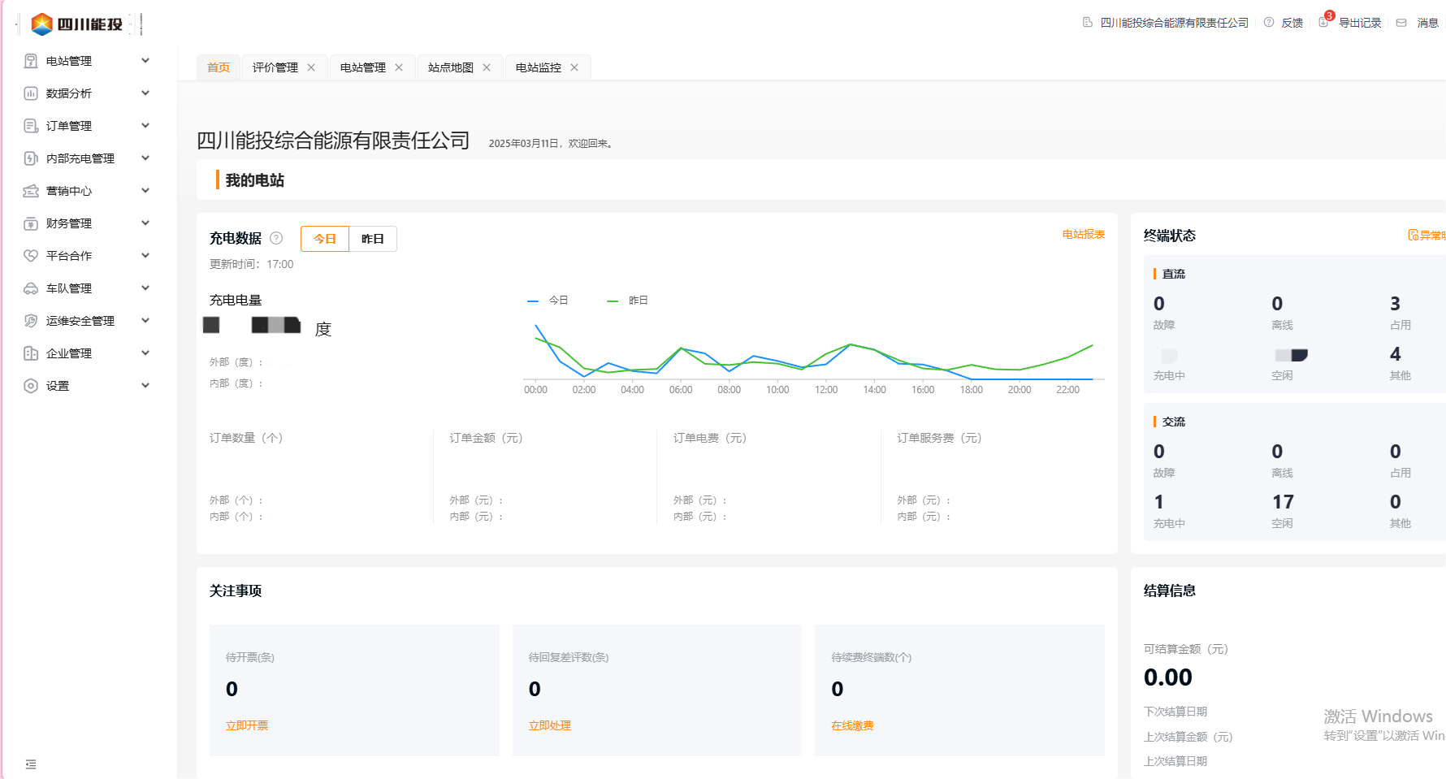Click the 直流 占用 count 3

coord(1395,304)
